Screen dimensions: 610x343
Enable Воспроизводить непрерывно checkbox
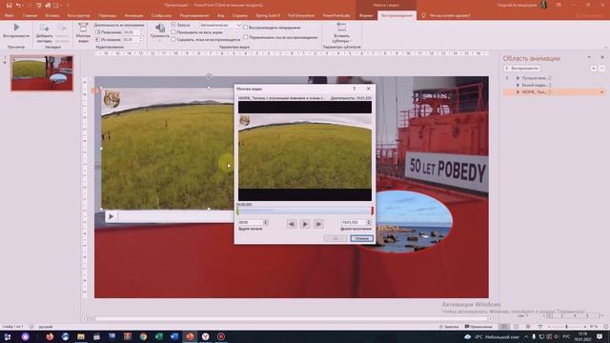246,28
